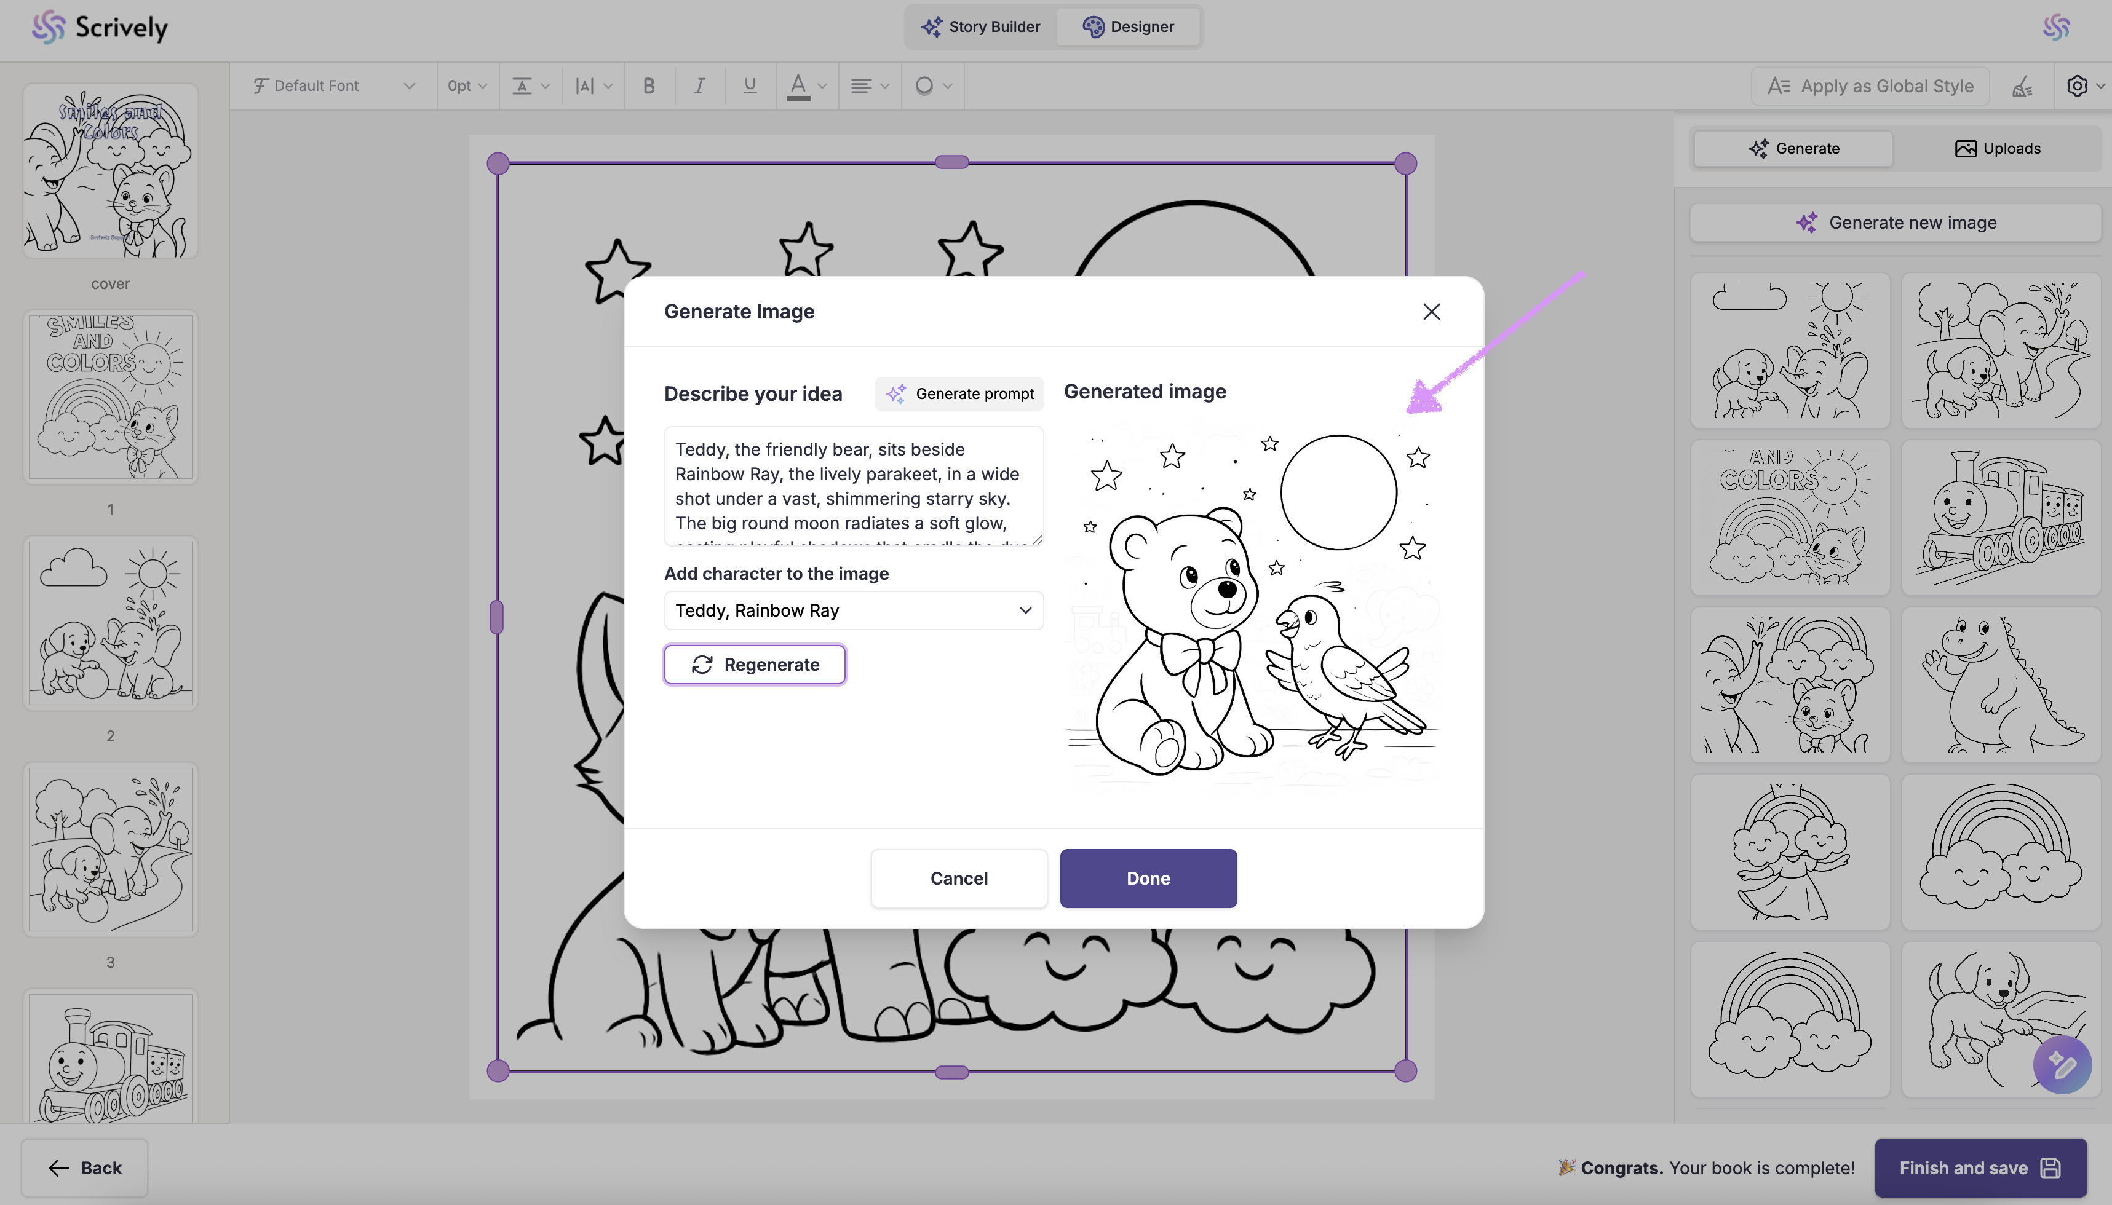
Task: Open the Teddy, Rainbow Ray character dropdown
Action: pyautogui.click(x=854, y=610)
